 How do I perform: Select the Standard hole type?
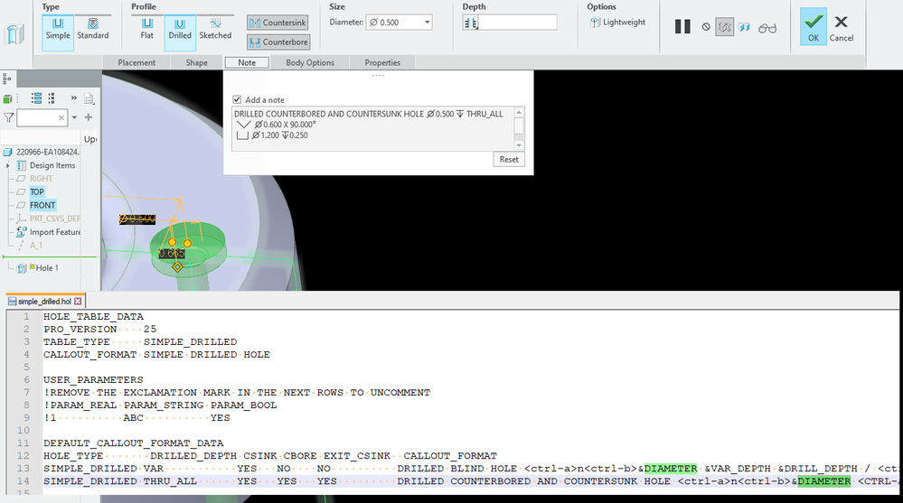(93, 29)
